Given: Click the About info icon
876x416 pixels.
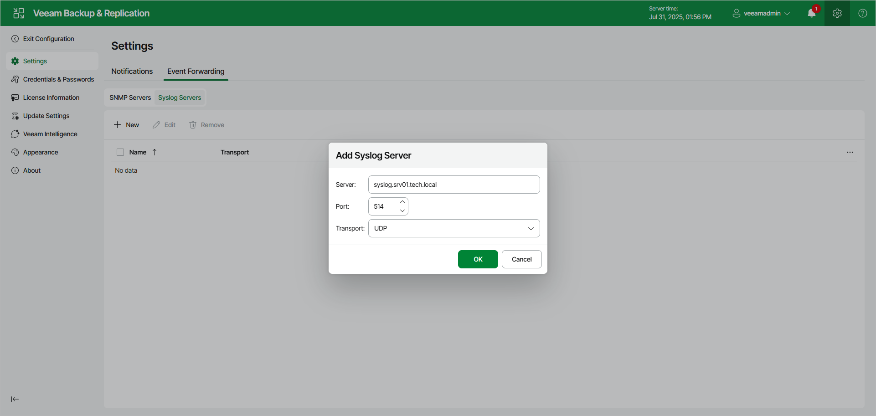Looking at the screenshot, I should pyautogui.click(x=15, y=170).
